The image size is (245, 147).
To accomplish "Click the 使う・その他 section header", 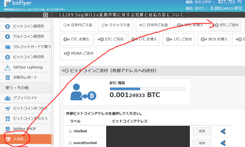I will (x=26, y=88).
